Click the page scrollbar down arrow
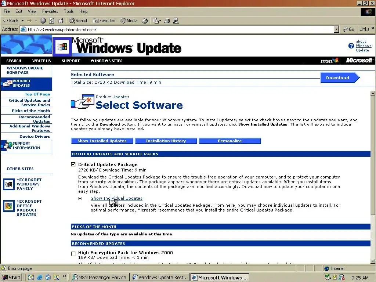The width and height of the screenshot is (376, 282). pos(373,261)
